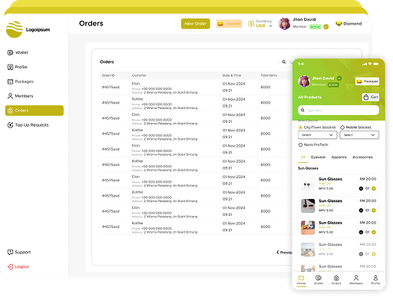Increase quantity of fourth Sun Glasses item
The height and width of the screenshot is (298, 393).
pyautogui.click(x=374, y=254)
